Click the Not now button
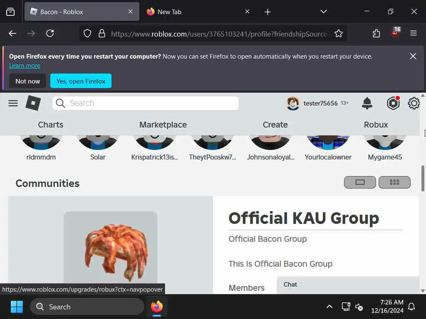Viewport: 426px width, 319px height. pyautogui.click(x=27, y=81)
